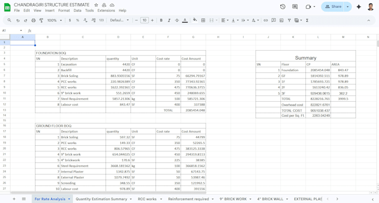Insert a link
Screen dimensions: 379x203
[266, 21]
